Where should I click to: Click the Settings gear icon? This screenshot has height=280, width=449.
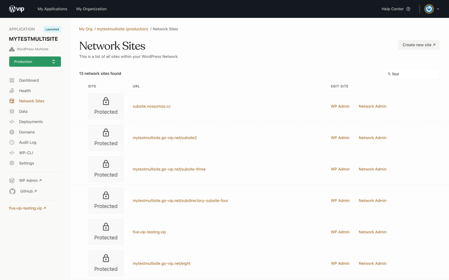(x=12, y=163)
